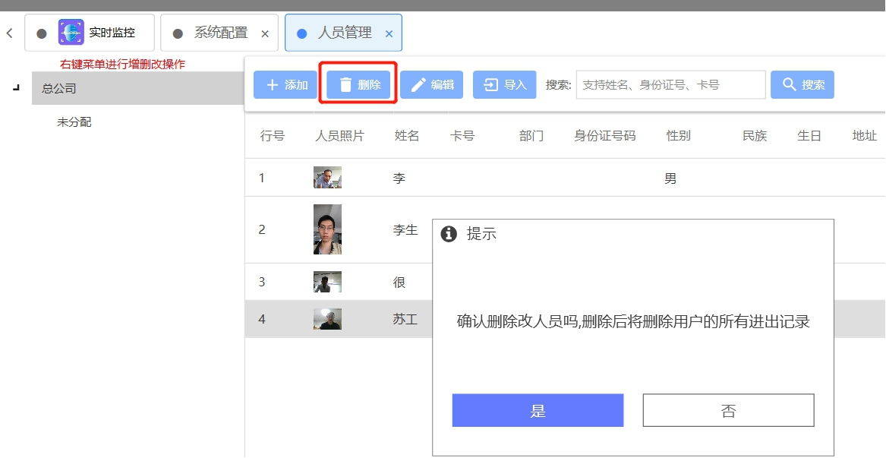Click the info icon in dialog title
Viewport: 886px width, 458px height.
[x=449, y=234]
